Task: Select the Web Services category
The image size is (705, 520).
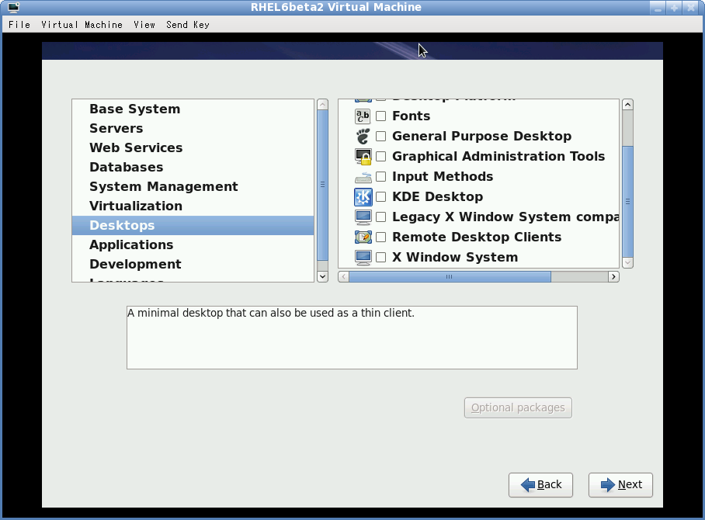Action: [x=193, y=148]
